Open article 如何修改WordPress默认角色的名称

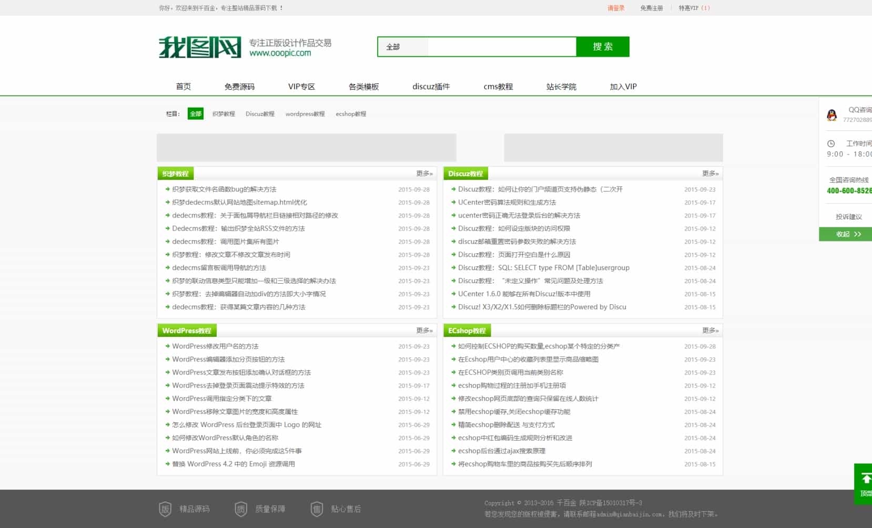pyautogui.click(x=225, y=438)
